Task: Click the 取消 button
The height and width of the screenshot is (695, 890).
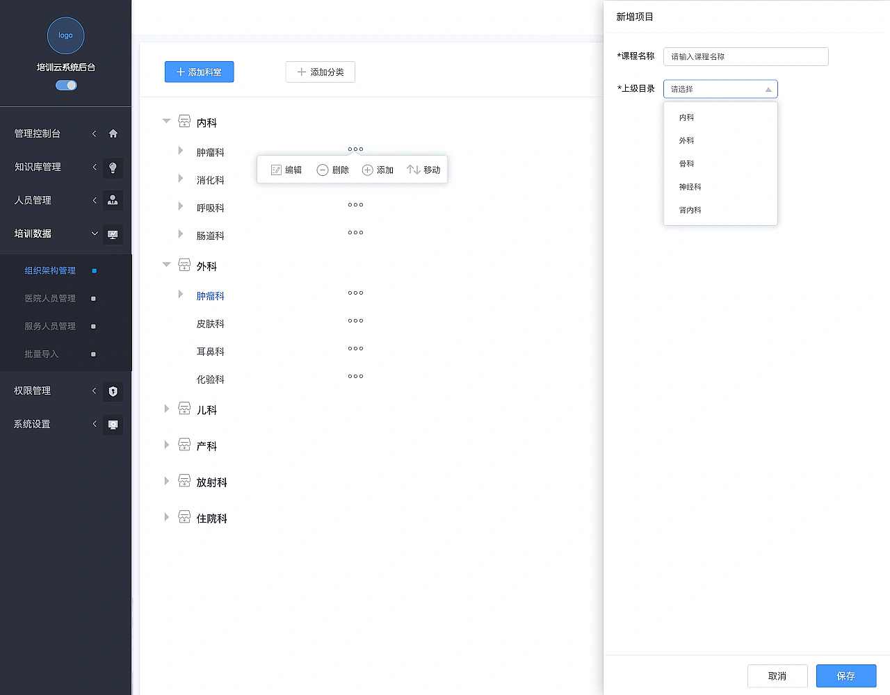Action: (777, 676)
